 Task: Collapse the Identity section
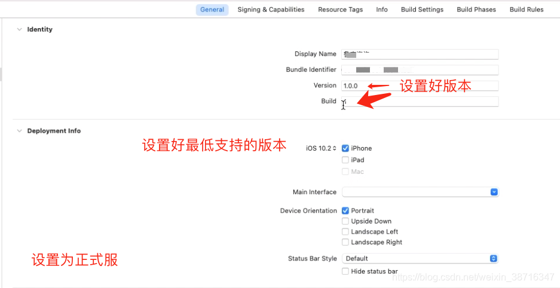click(x=19, y=30)
